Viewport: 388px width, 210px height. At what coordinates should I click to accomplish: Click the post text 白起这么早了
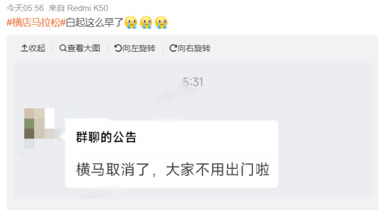pyautogui.click(x=95, y=23)
